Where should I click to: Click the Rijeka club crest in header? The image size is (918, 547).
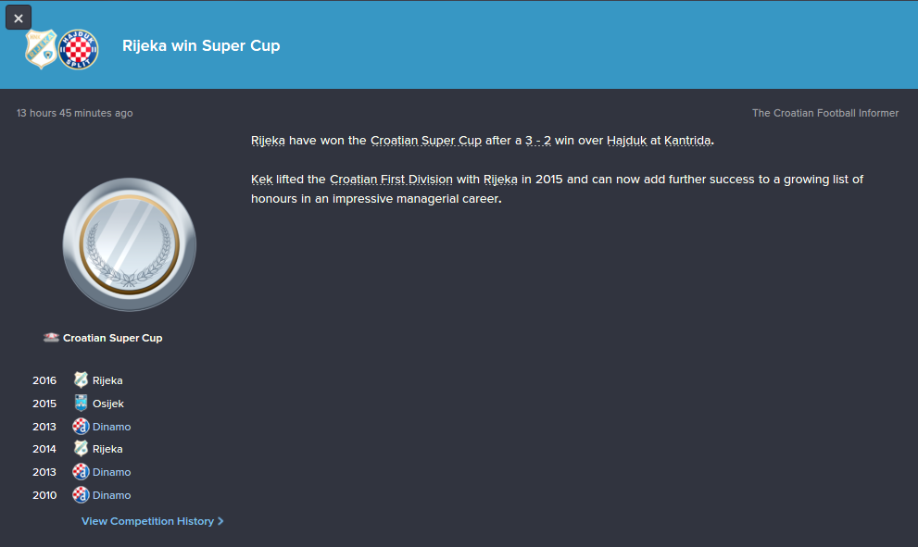tap(41, 48)
